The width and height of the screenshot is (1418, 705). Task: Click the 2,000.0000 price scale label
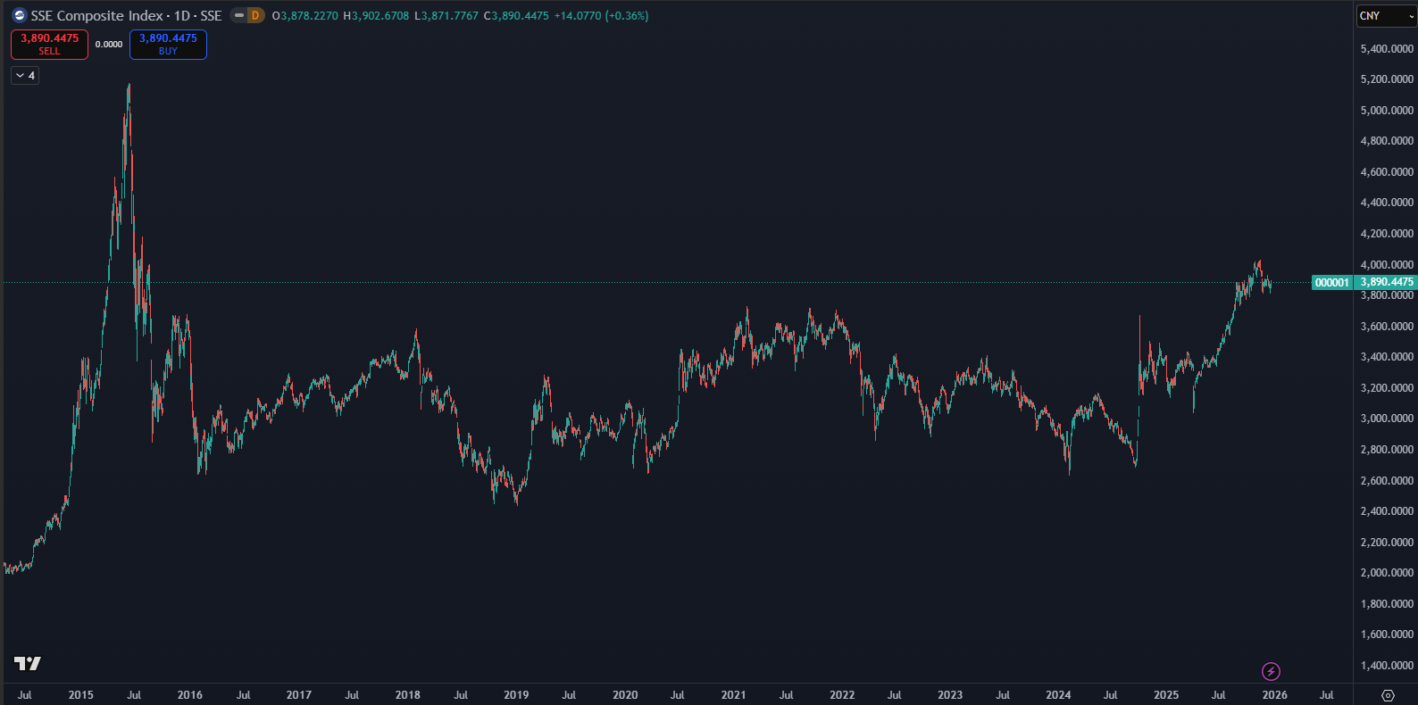(1387, 573)
